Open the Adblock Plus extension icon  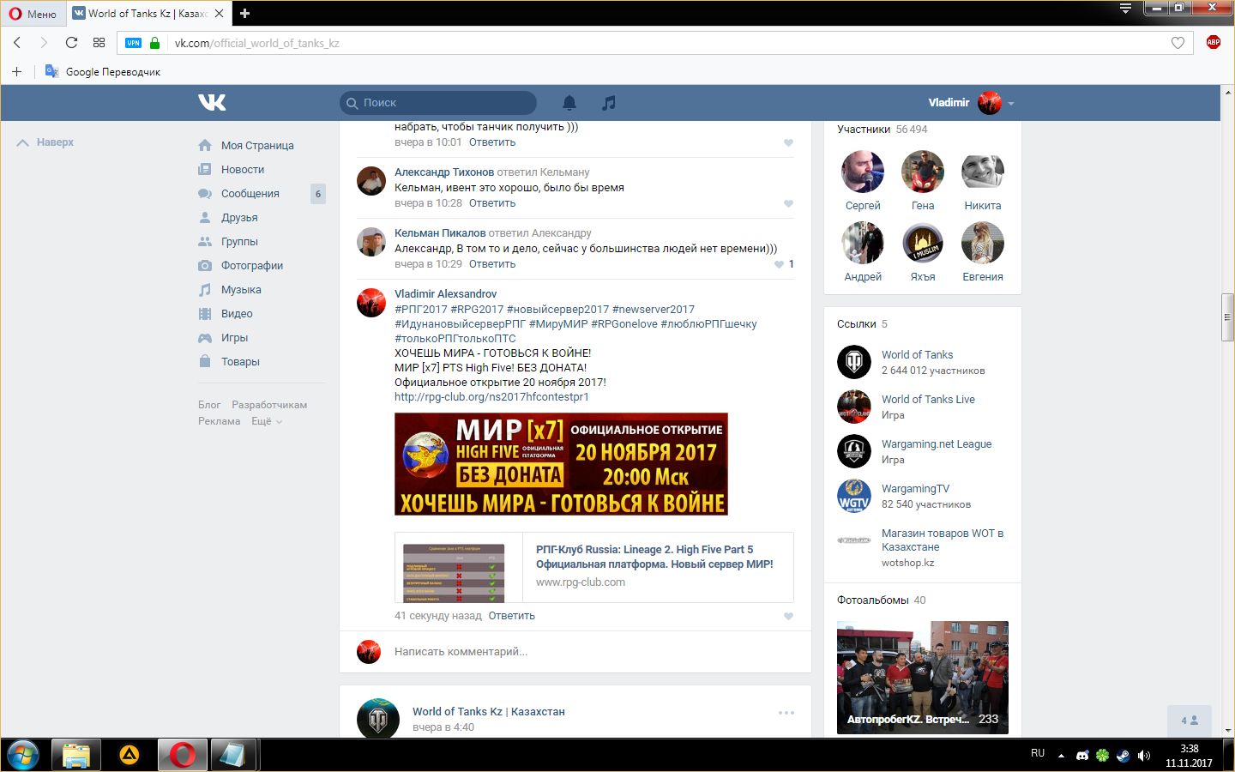click(x=1213, y=43)
